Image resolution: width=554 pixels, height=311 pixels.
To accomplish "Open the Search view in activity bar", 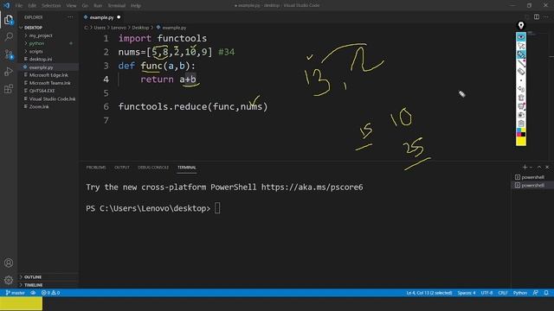I will (x=9, y=36).
